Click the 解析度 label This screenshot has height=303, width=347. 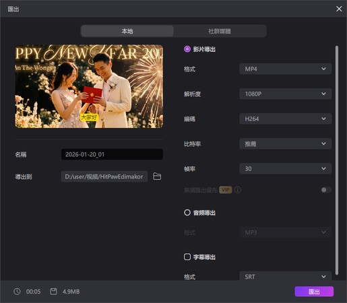(x=192, y=94)
